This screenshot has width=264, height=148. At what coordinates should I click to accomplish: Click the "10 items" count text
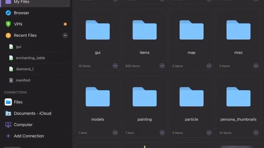[x=84, y=66]
